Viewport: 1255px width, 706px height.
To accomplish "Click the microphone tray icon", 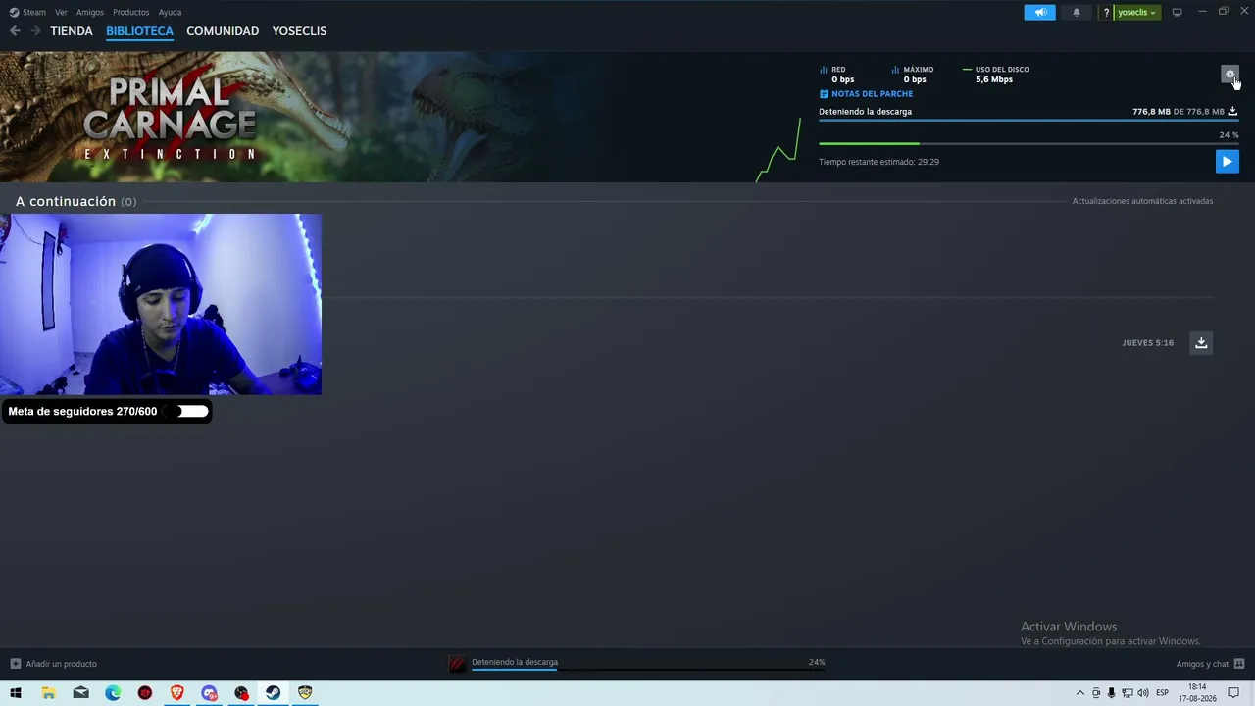I will click(x=1111, y=693).
